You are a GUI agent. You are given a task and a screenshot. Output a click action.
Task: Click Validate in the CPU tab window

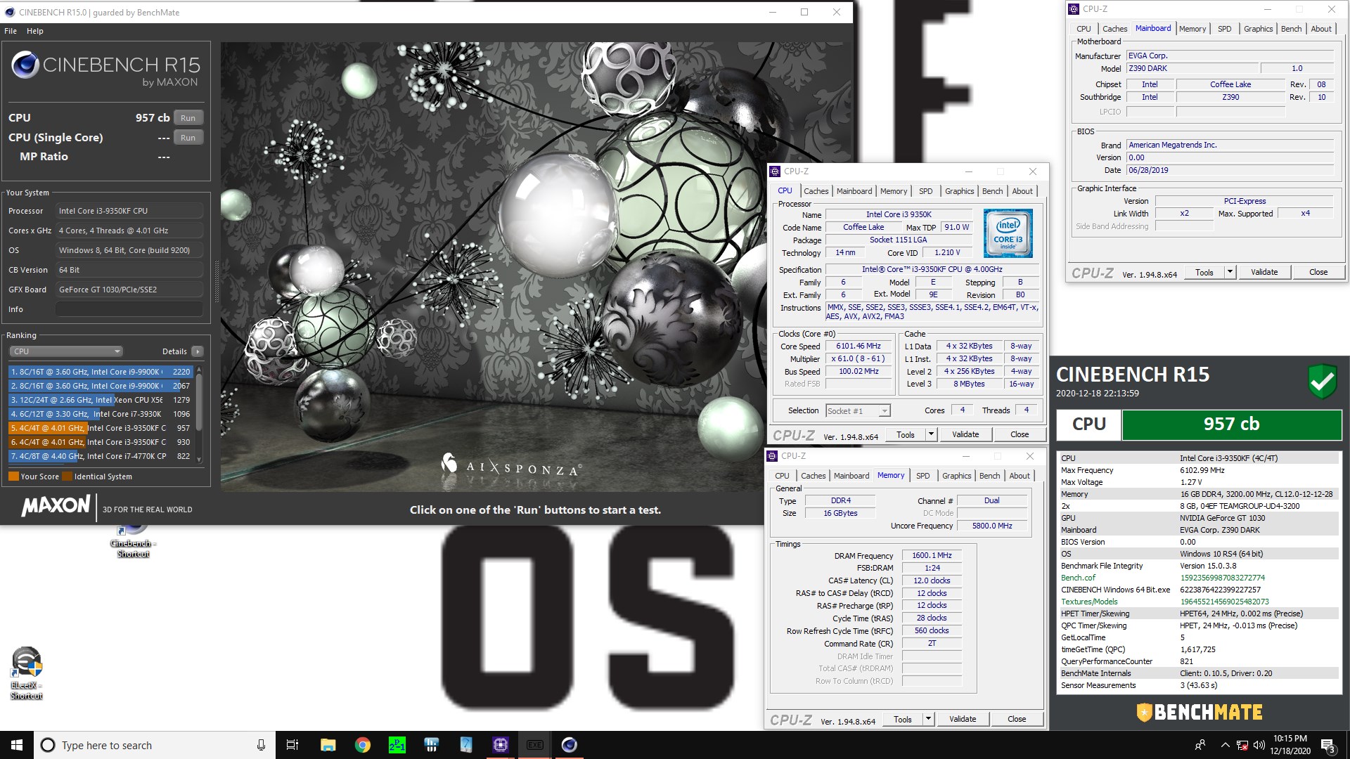pos(965,434)
